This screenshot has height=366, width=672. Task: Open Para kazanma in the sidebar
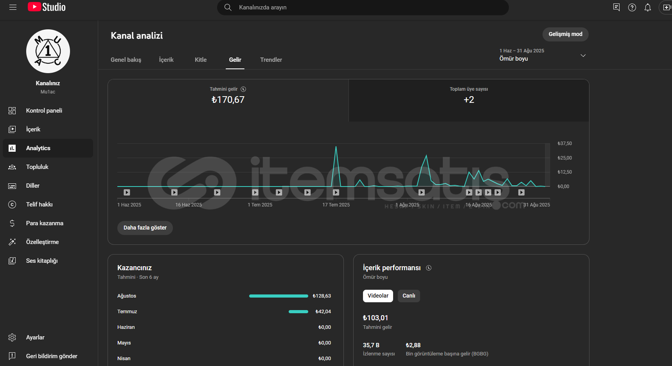[48, 223]
